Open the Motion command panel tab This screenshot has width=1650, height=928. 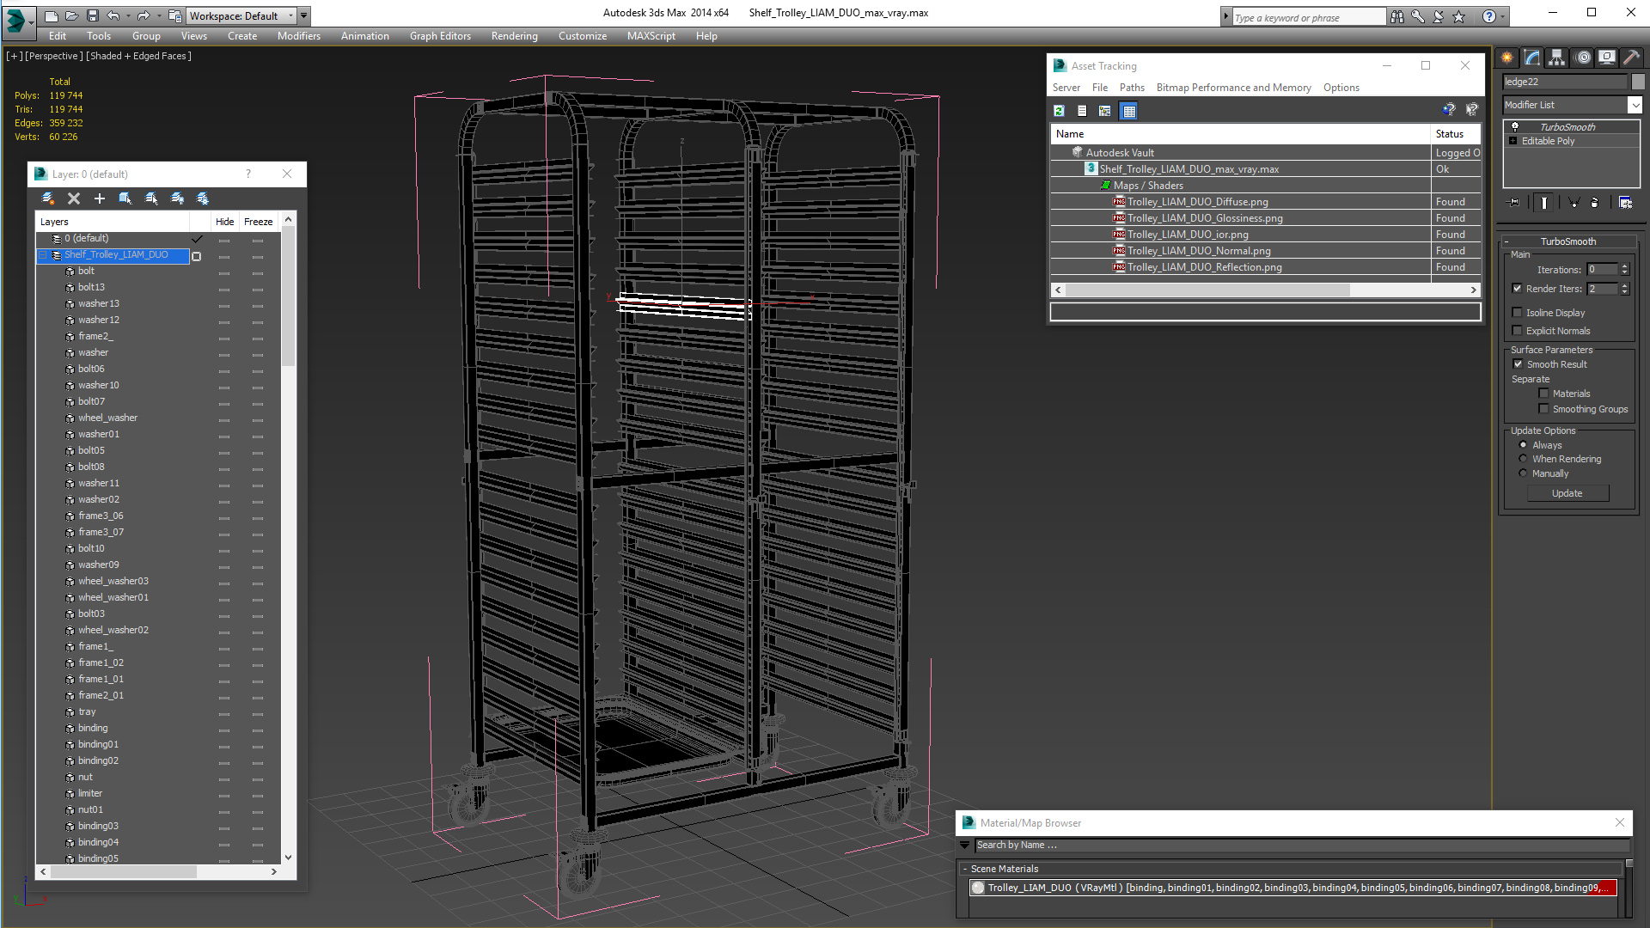[1582, 58]
